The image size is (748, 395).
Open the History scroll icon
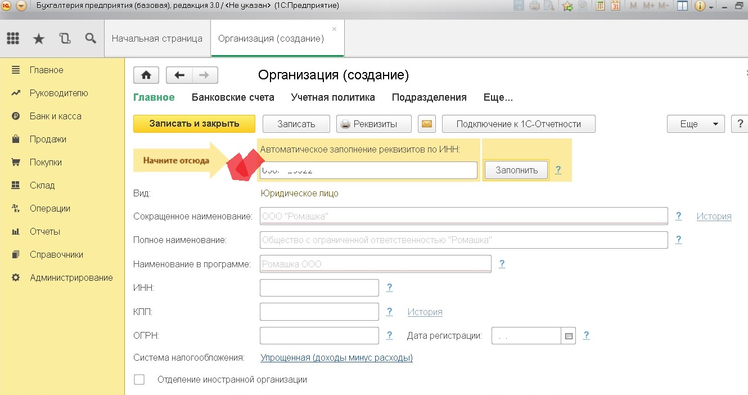tap(65, 38)
